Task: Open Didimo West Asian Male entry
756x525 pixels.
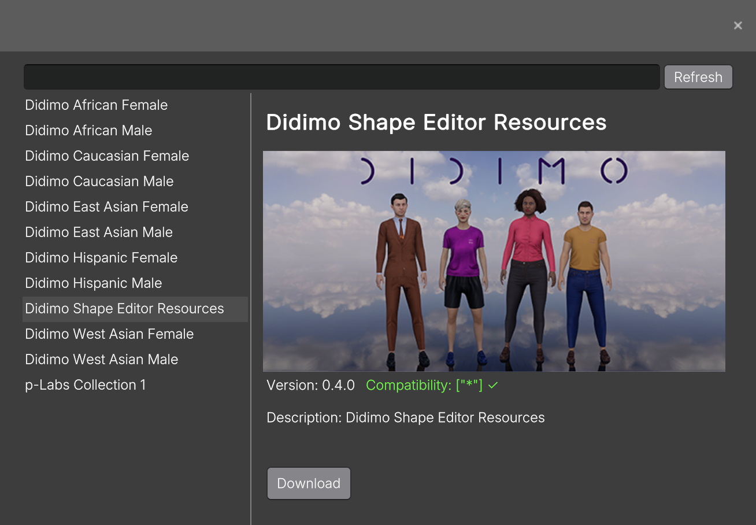Action: [x=101, y=360]
